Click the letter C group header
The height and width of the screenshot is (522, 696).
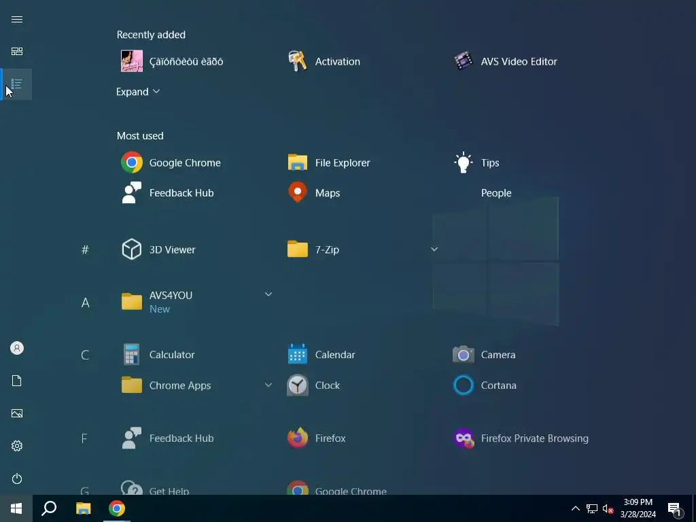point(85,355)
